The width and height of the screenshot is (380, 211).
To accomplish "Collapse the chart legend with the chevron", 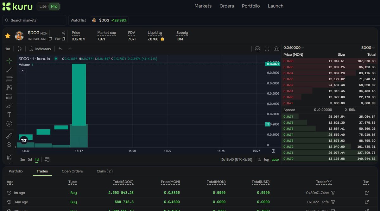I will click(22, 71).
